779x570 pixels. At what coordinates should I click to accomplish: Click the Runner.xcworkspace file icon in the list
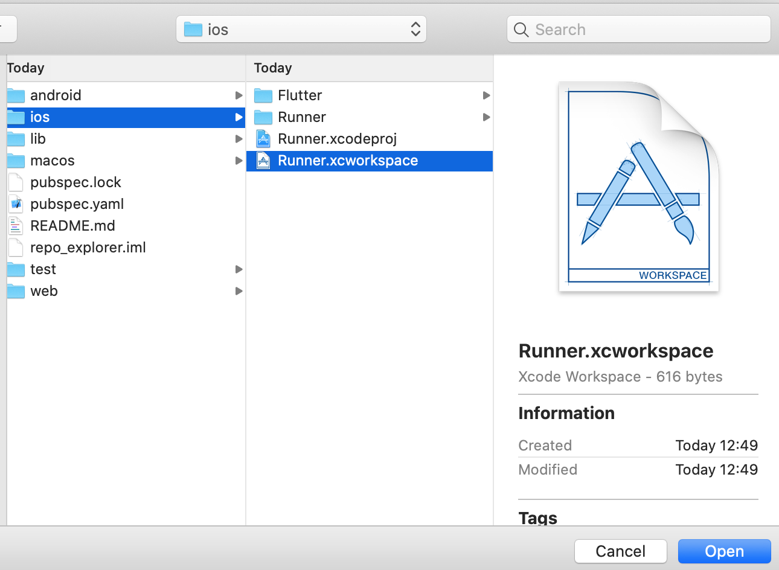[x=263, y=161]
